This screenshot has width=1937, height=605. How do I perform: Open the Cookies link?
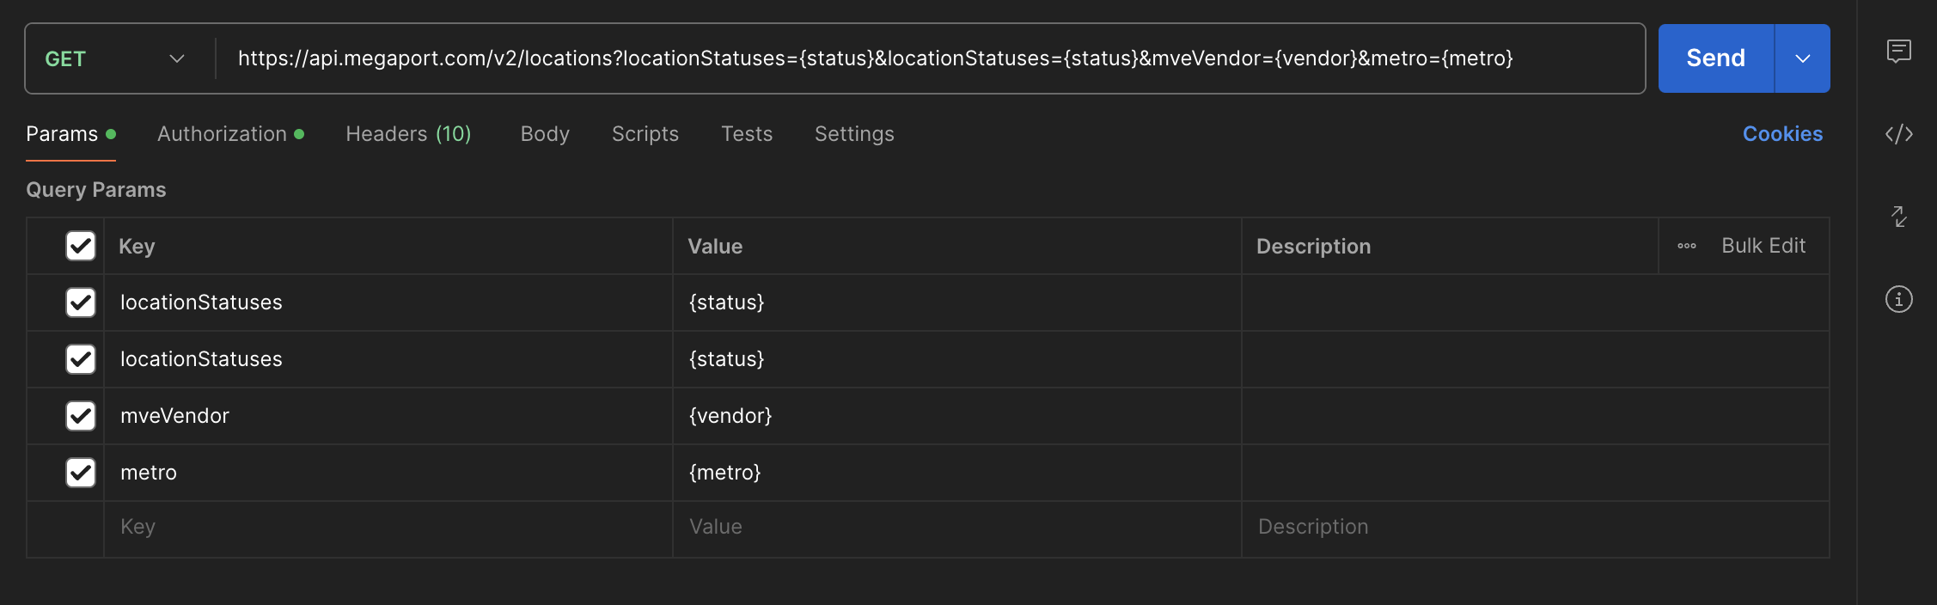[x=1782, y=134]
